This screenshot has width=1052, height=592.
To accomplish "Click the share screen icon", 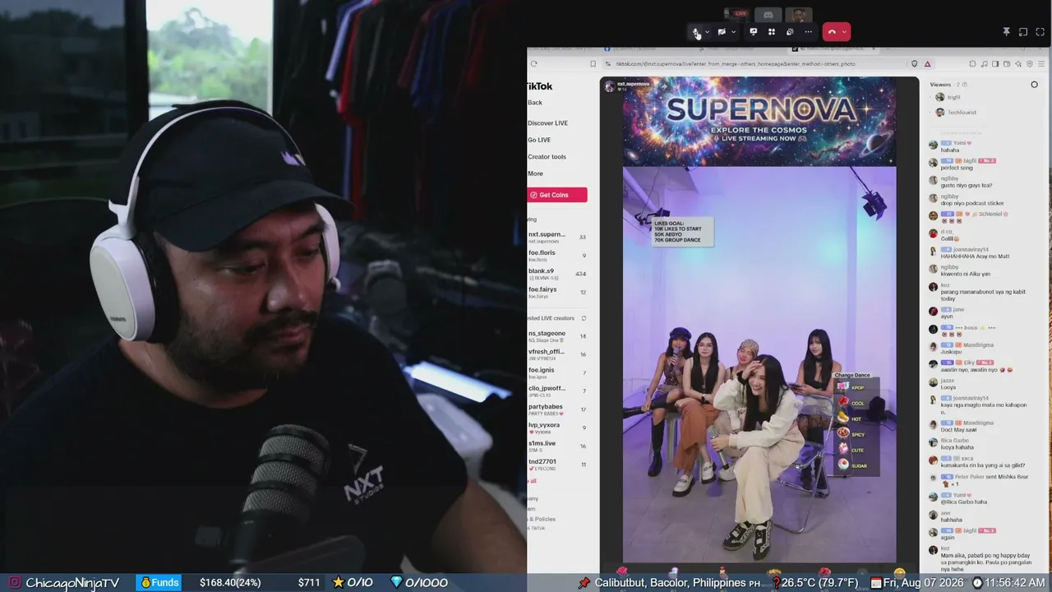I will click(753, 32).
